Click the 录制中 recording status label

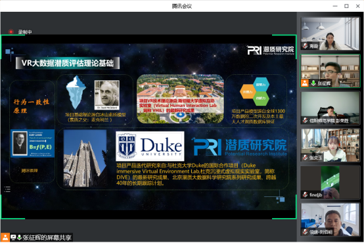25,32
